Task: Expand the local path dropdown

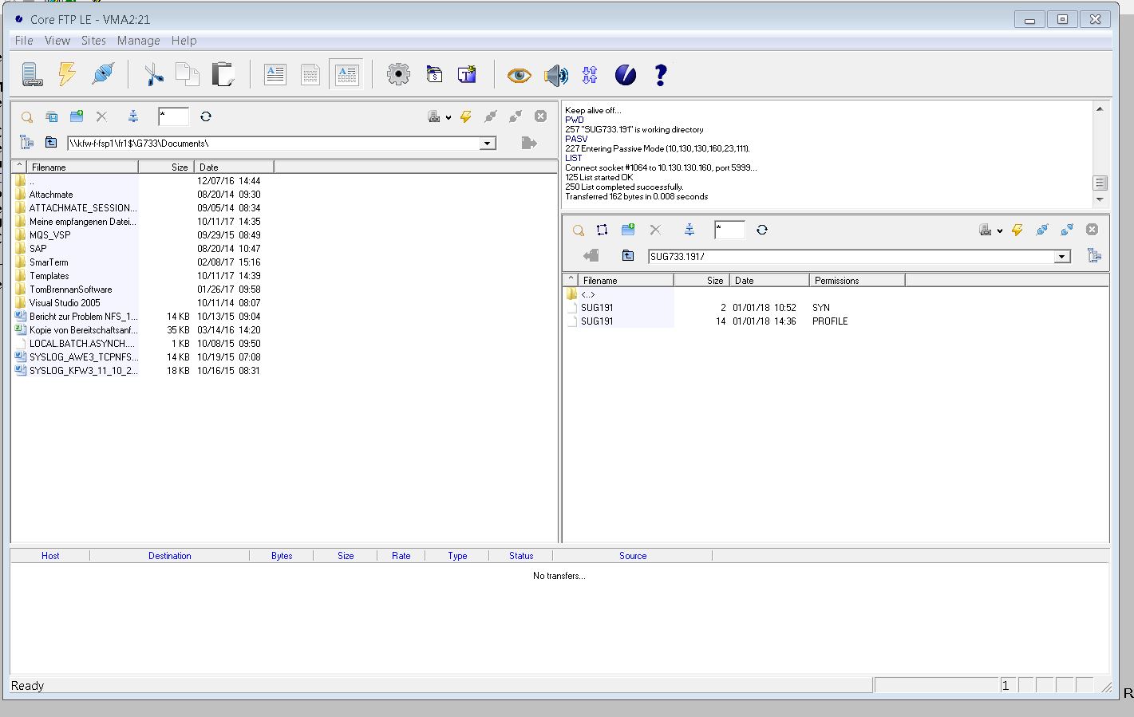Action: point(488,144)
